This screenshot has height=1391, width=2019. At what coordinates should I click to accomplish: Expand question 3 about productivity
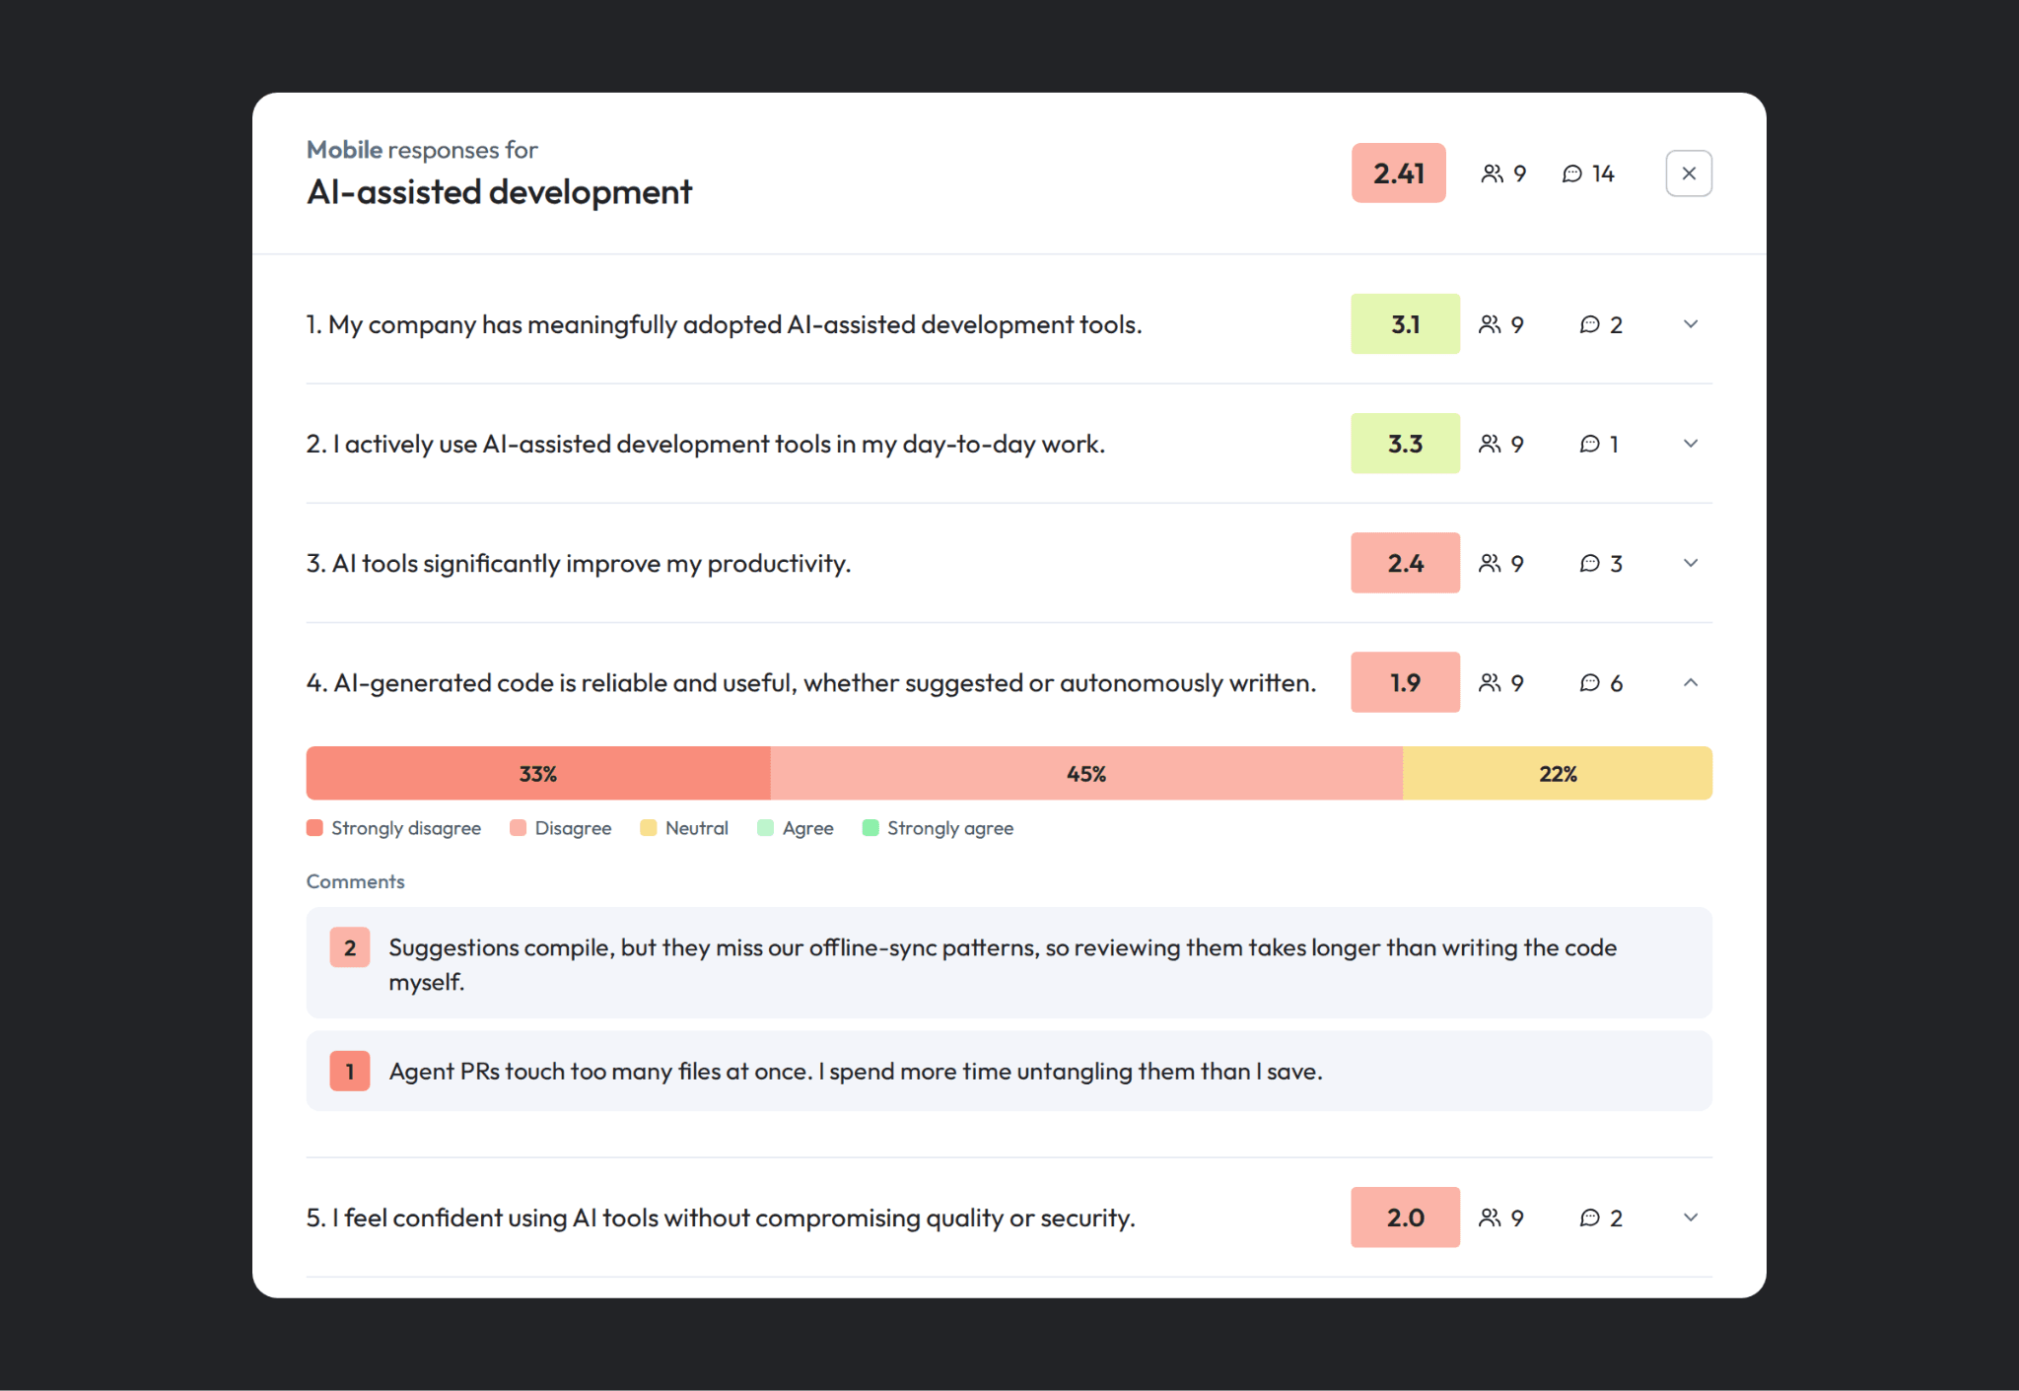click(x=1690, y=563)
